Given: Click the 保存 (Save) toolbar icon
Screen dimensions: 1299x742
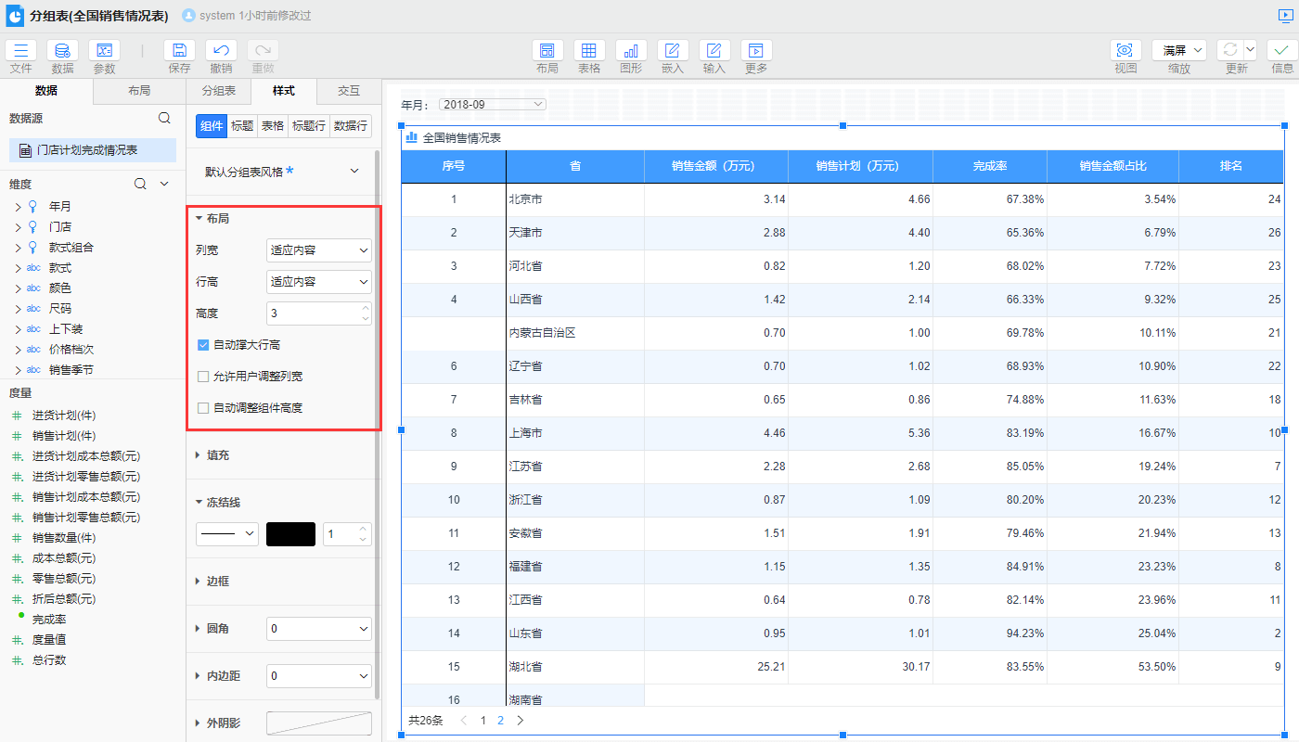Looking at the screenshot, I should (179, 51).
